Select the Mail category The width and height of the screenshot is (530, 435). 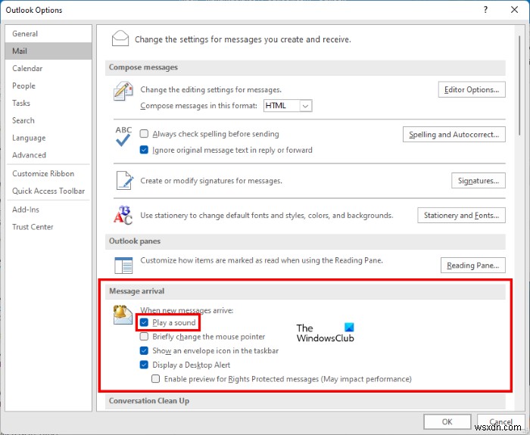48,51
